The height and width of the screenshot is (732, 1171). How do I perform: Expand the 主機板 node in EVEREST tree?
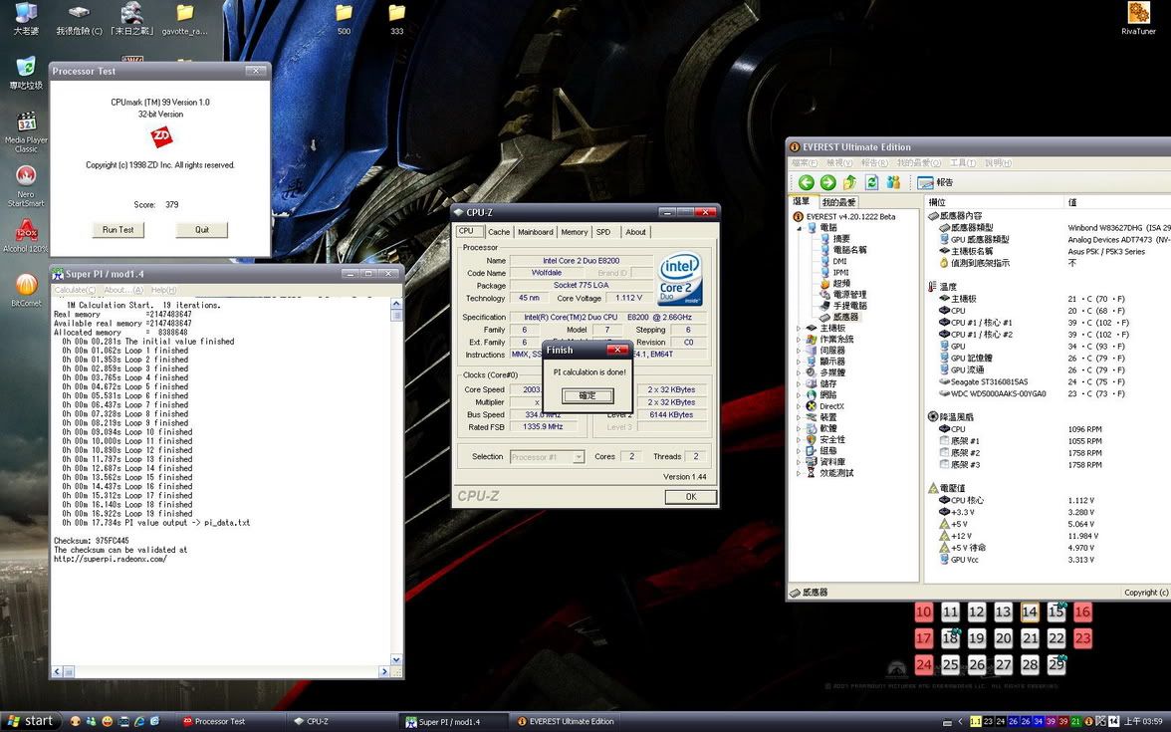tap(799, 329)
